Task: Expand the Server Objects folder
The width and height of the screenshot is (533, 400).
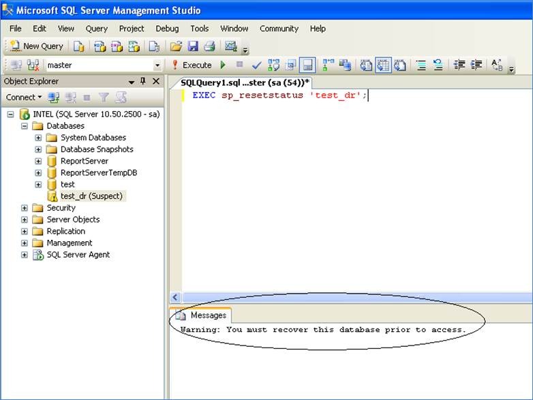Action: coord(25,219)
